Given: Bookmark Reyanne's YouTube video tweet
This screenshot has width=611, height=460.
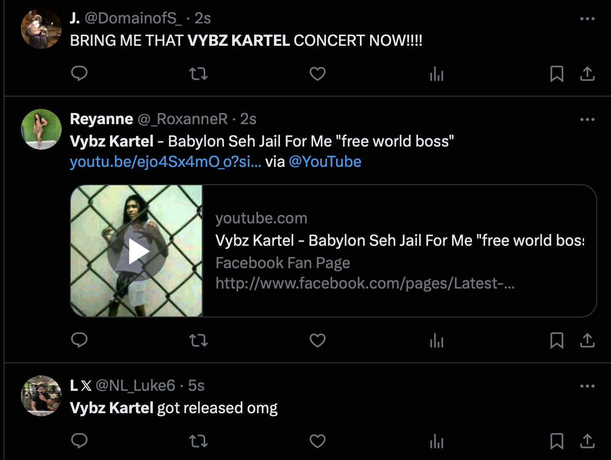Looking at the screenshot, I should tap(557, 340).
